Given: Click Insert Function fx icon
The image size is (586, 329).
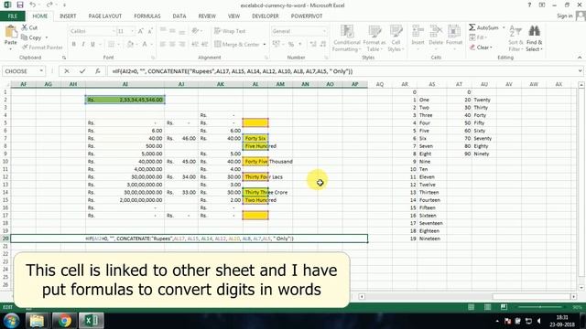Looking at the screenshot, I should pos(98,71).
